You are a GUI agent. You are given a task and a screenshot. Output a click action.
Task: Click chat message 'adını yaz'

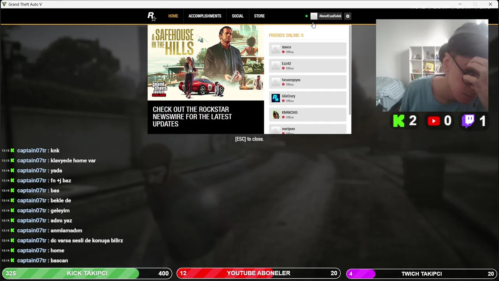coord(61,221)
